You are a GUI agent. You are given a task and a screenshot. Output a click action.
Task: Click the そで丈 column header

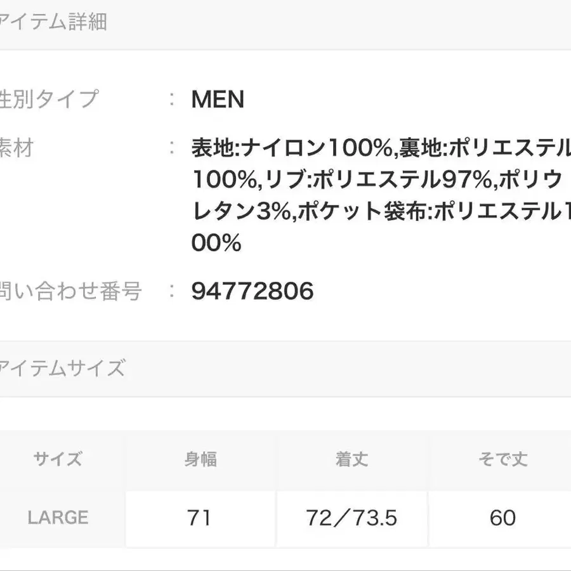(502, 459)
